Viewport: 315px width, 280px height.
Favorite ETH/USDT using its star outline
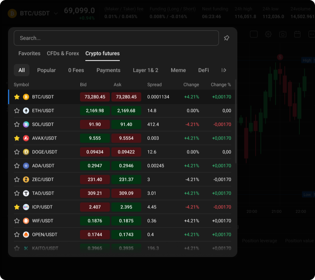tap(16, 111)
